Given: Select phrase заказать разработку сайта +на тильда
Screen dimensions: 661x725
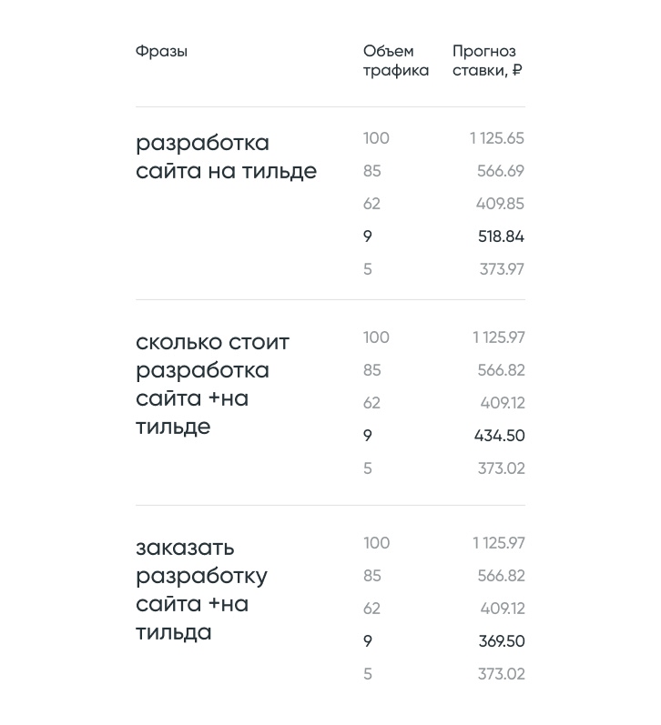Looking at the screenshot, I should (x=201, y=590).
